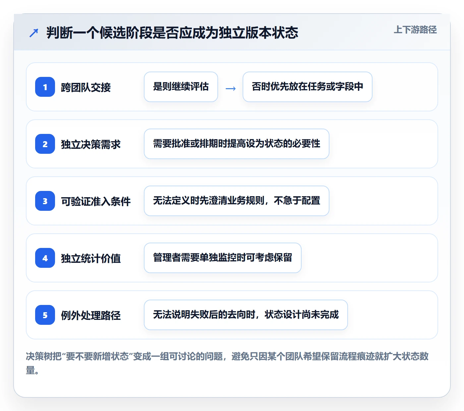The image size is (464, 411).
Task: Select the number 4 step badge
Action: [45, 258]
